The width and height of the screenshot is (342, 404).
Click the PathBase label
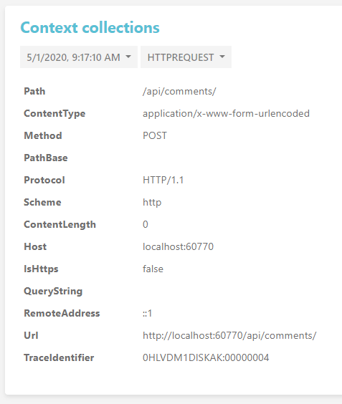46,158
